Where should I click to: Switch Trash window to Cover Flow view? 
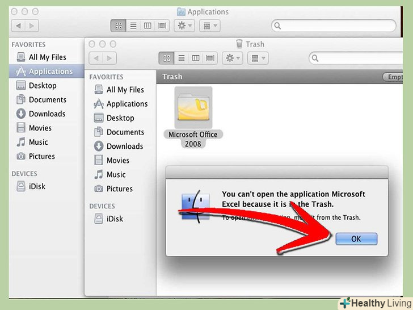(210, 58)
